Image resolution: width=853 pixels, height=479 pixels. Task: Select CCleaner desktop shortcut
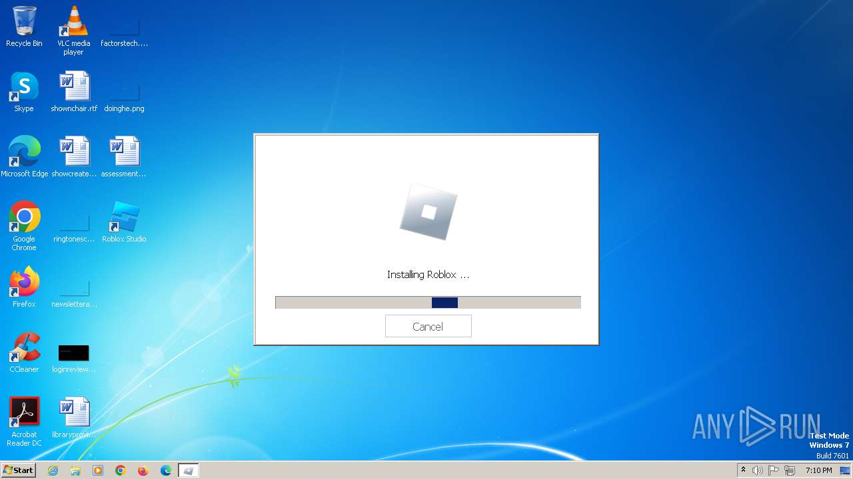24,353
